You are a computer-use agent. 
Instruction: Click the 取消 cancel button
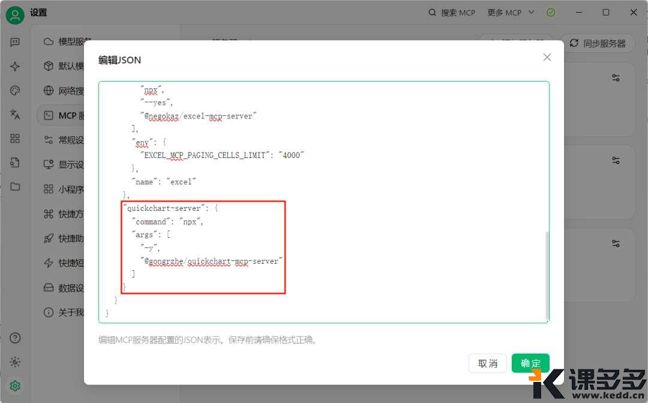click(x=488, y=363)
